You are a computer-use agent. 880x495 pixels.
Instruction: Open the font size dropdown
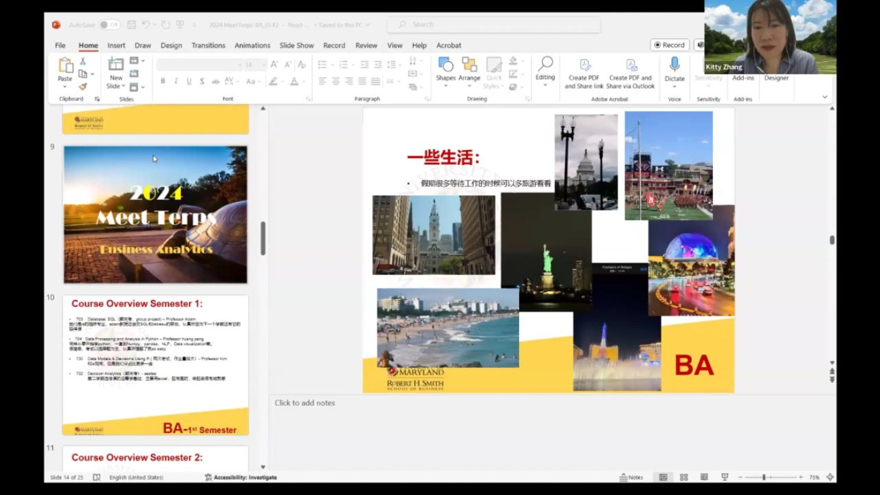pyautogui.click(x=264, y=65)
